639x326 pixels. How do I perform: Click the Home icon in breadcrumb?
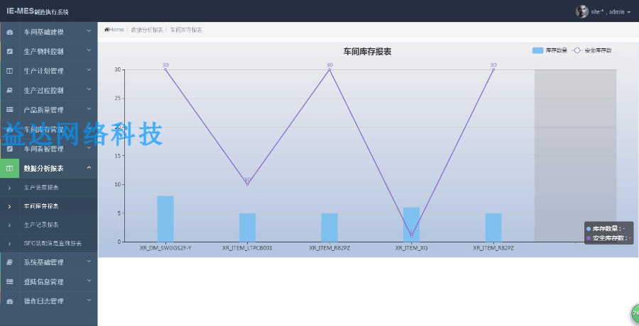(x=106, y=30)
